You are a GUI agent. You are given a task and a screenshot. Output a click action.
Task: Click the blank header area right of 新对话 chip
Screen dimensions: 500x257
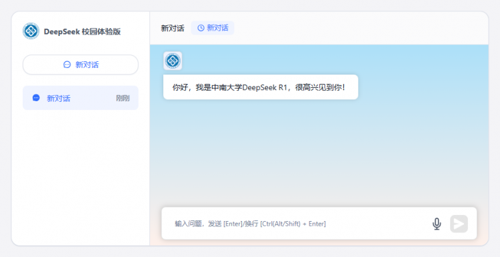(360, 28)
